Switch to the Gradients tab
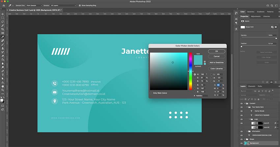Viewport: 280px width, 147px height. (x=261, y=12)
